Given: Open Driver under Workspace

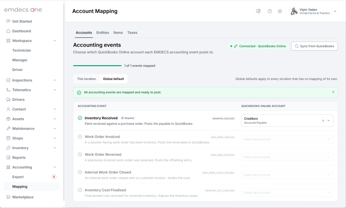Looking at the screenshot, I should click(18, 70).
